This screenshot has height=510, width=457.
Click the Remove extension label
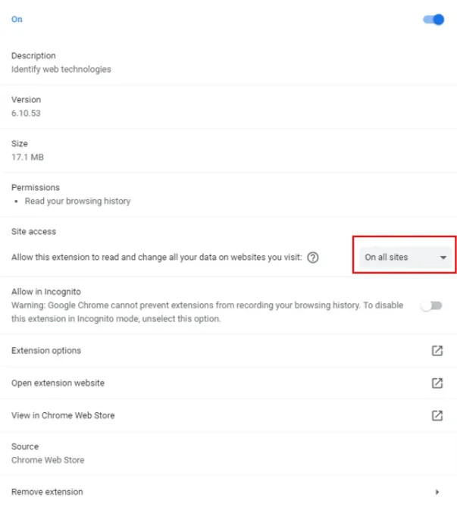[x=47, y=492]
